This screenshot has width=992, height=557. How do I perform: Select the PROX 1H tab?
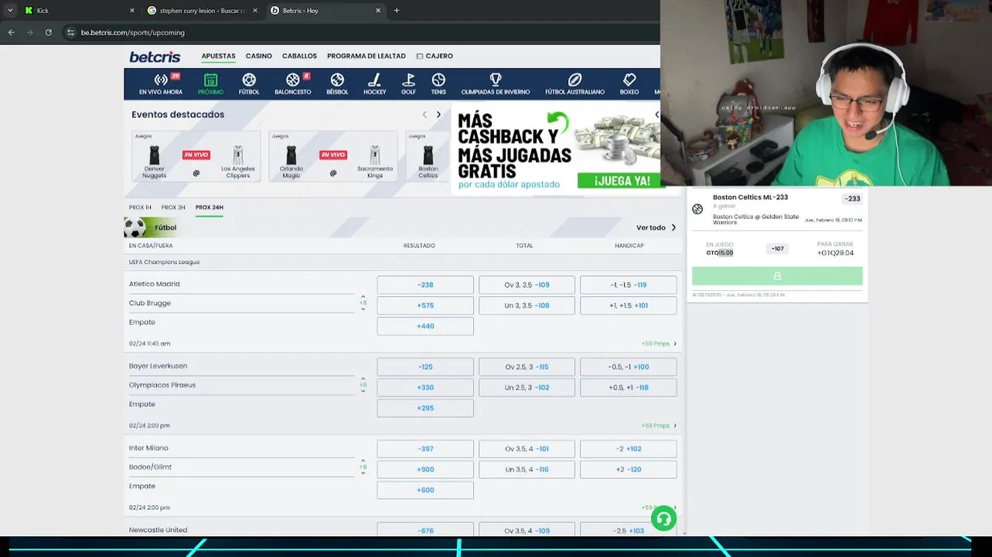coord(140,207)
